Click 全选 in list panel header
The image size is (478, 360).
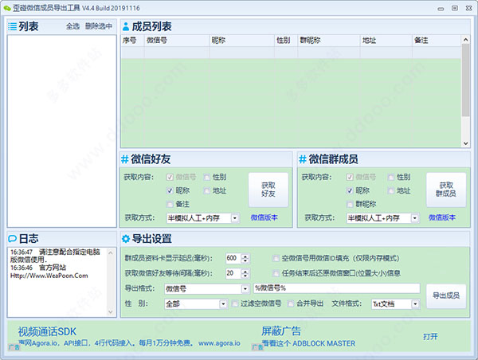pyautogui.click(x=72, y=26)
